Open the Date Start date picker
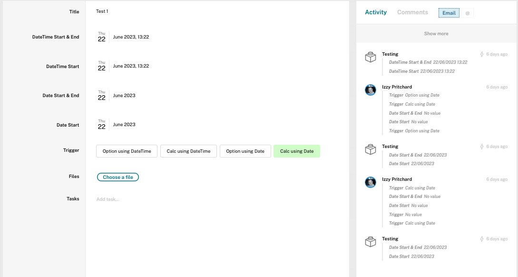The image size is (518, 277). coord(116,125)
